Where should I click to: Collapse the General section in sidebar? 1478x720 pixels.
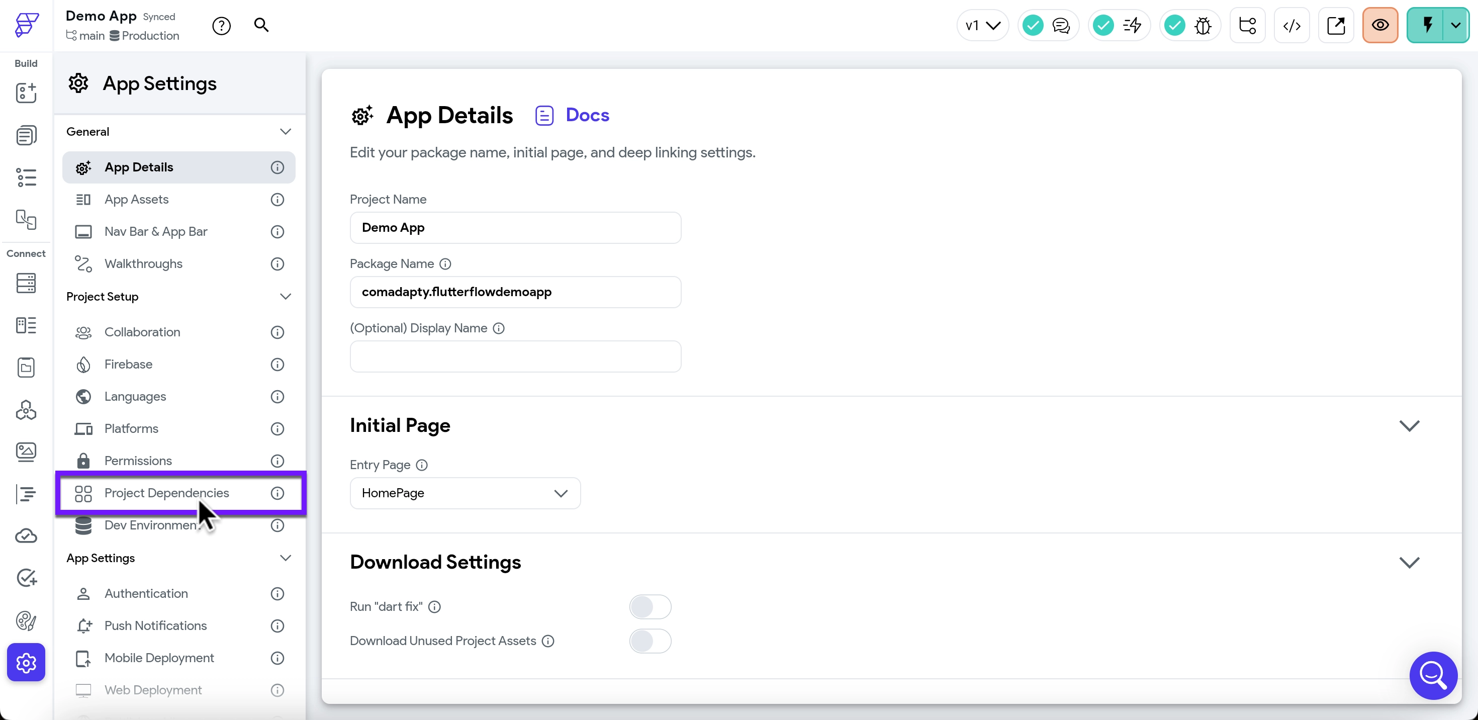285,132
